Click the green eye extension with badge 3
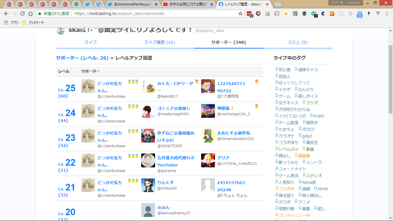 coord(314,14)
